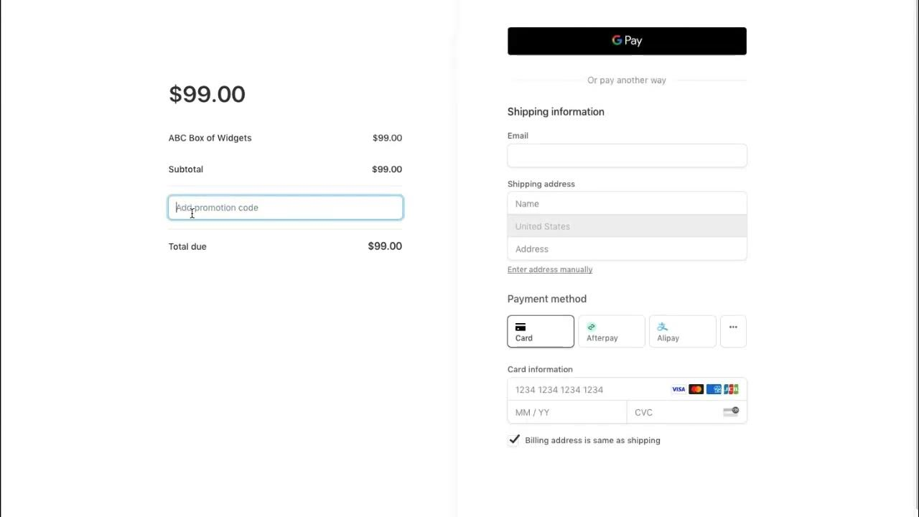919x517 pixels.
Task: Click into the Email input field
Action: tap(627, 156)
